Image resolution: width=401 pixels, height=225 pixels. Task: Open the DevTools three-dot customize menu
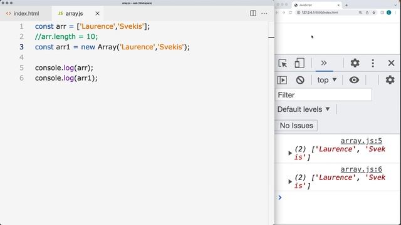pos(373,62)
